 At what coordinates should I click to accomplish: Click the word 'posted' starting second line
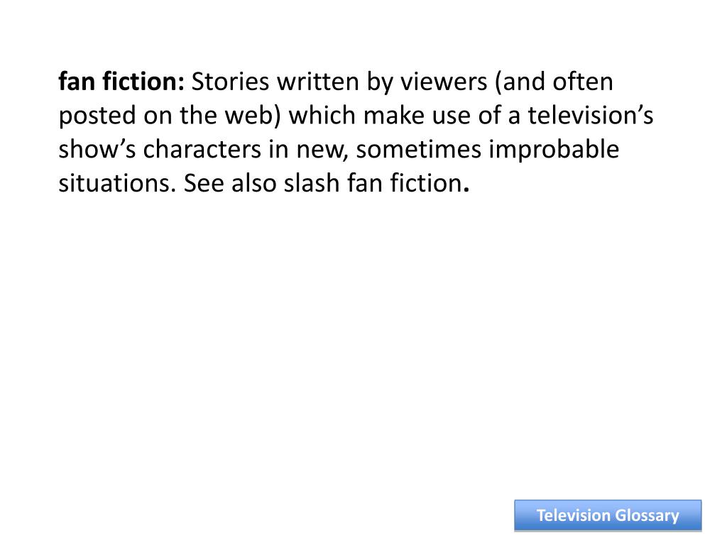click(97, 116)
